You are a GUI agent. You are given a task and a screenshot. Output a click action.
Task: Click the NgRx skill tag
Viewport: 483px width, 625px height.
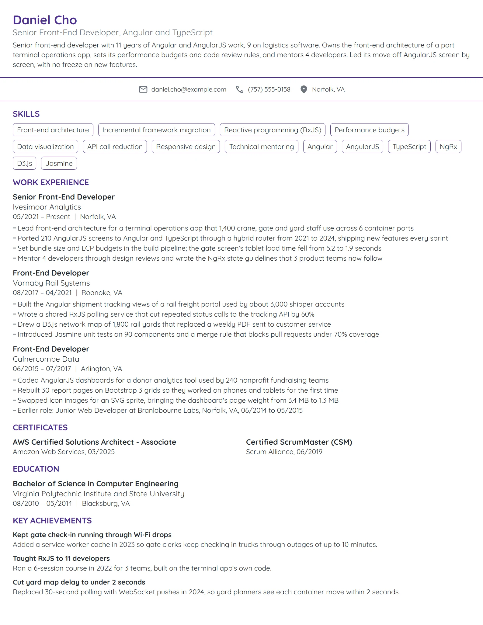(448, 147)
